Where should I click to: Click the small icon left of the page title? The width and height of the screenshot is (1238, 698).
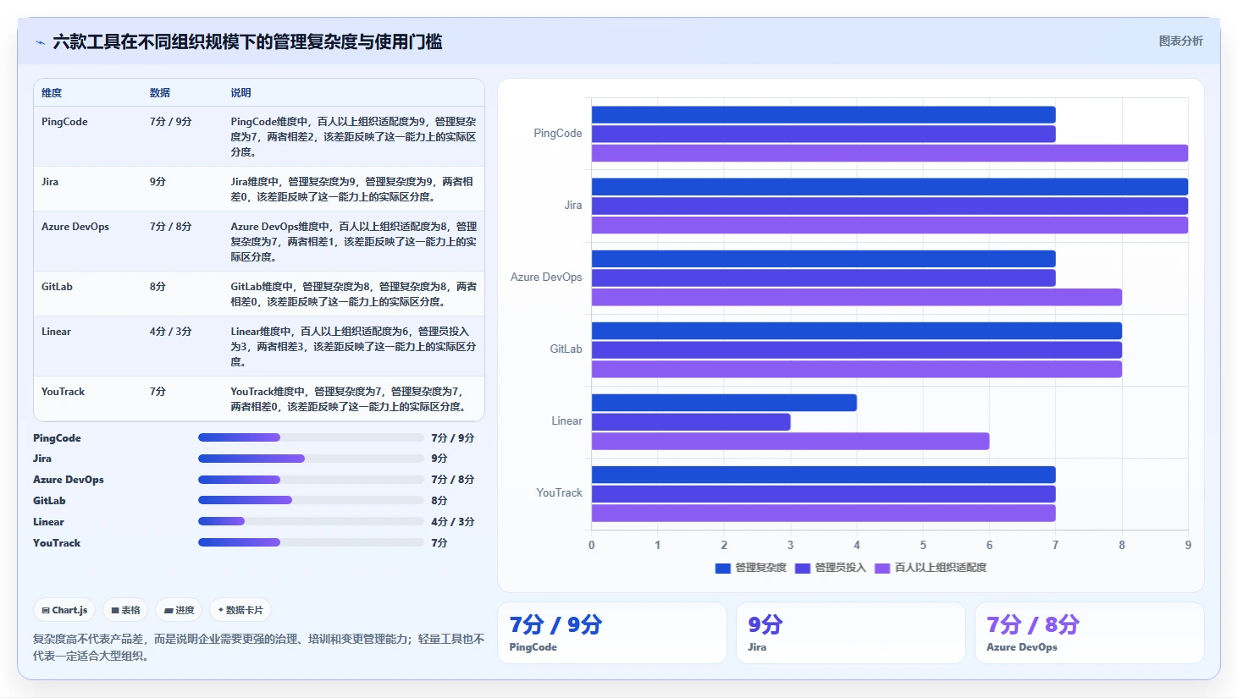coord(40,42)
